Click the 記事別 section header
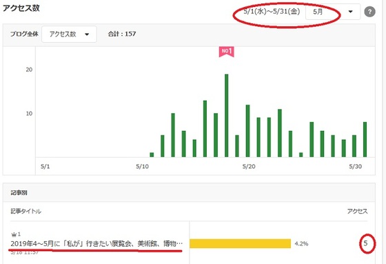 pyautogui.click(x=19, y=192)
